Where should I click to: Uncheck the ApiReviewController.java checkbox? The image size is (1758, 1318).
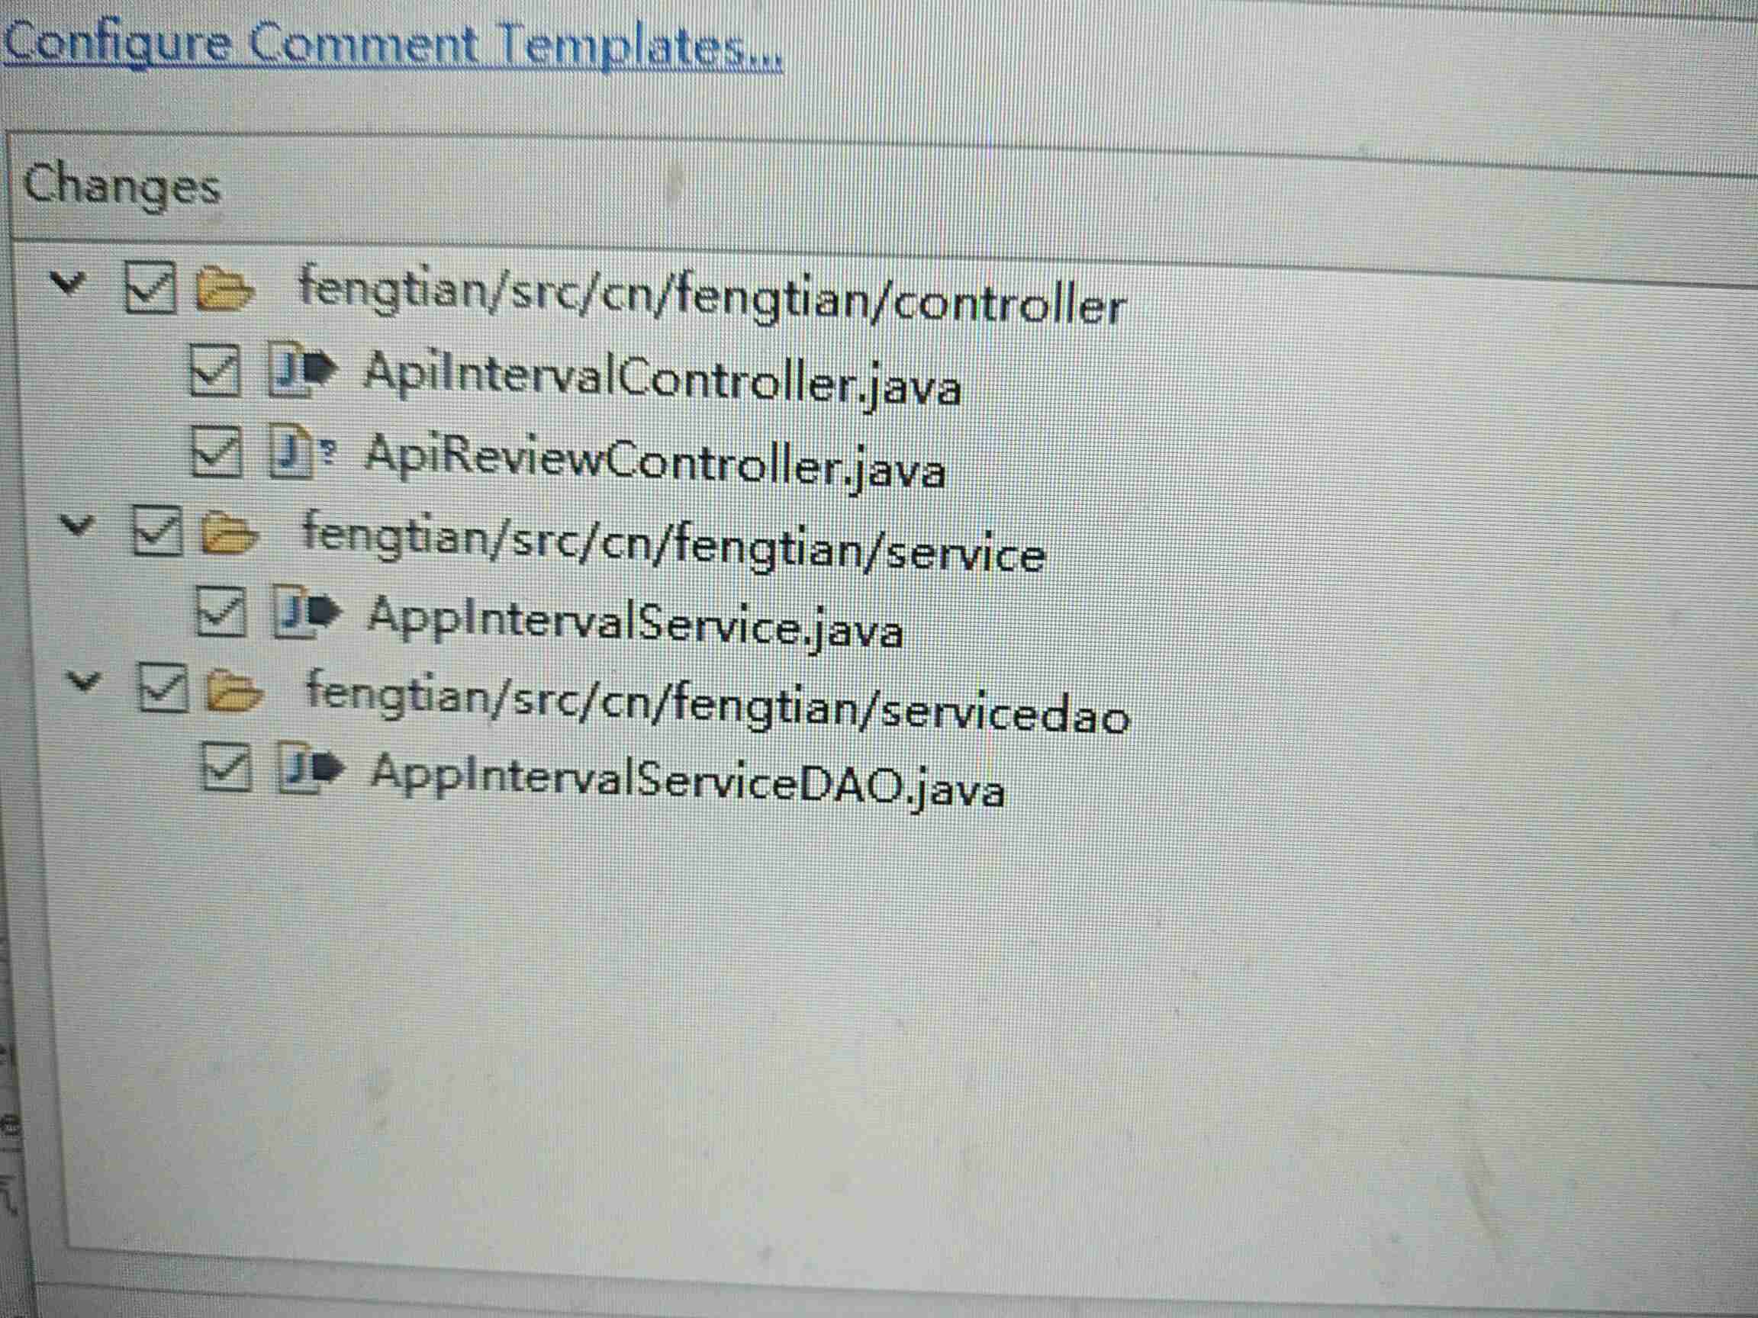(216, 453)
